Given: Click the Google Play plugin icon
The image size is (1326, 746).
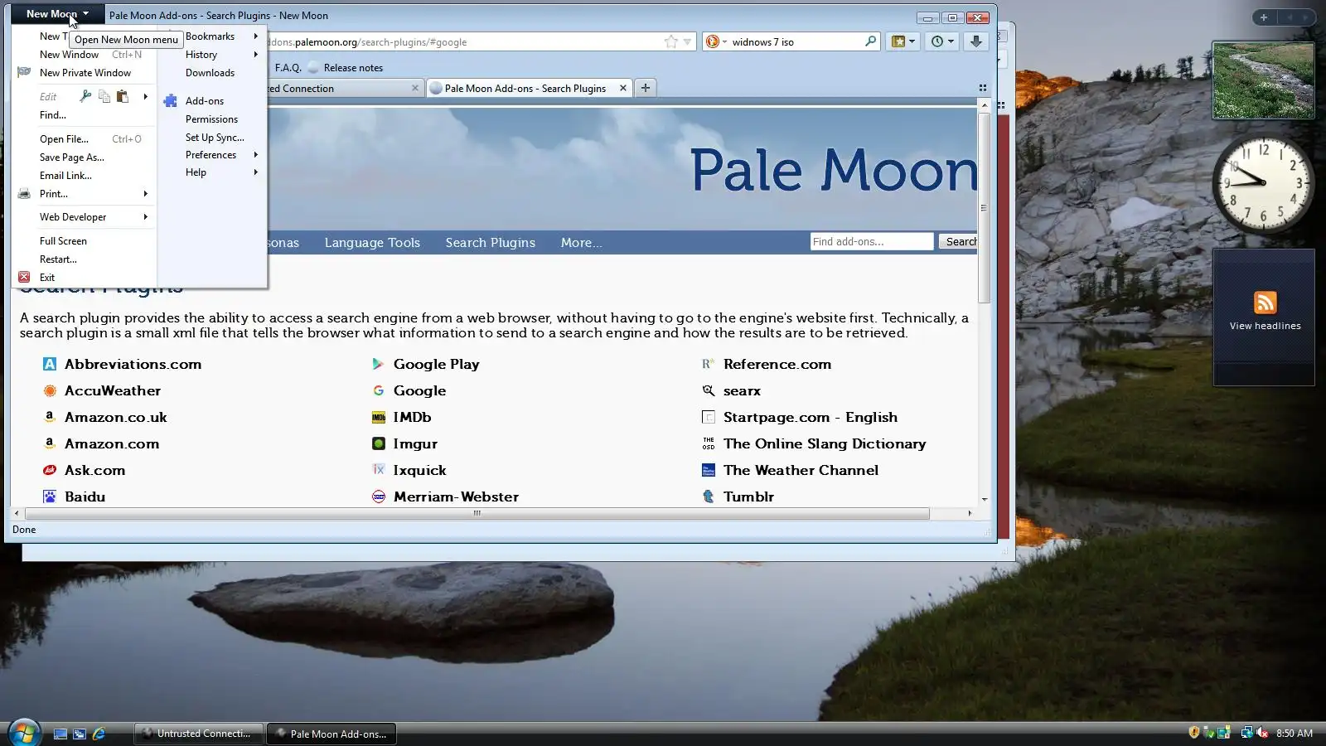Looking at the screenshot, I should point(379,364).
